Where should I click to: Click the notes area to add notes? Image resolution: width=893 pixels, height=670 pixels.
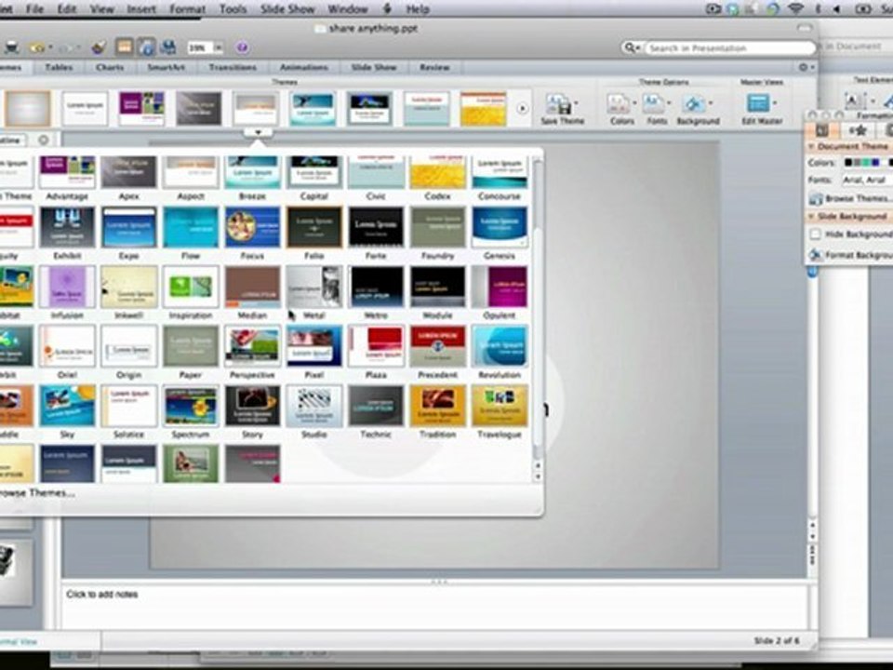tap(434, 606)
